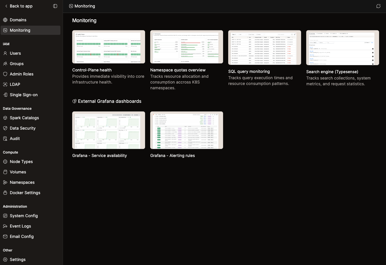Viewport: 386px width, 265px height.
Task: Click the Grafana - Service availability title
Action: 100,156
